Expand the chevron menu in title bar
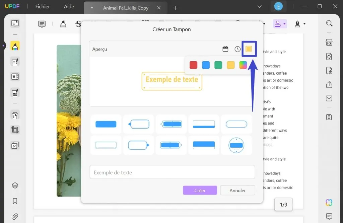Image resolution: width=343 pixels, height=223 pixels. pyautogui.click(x=260, y=7)
